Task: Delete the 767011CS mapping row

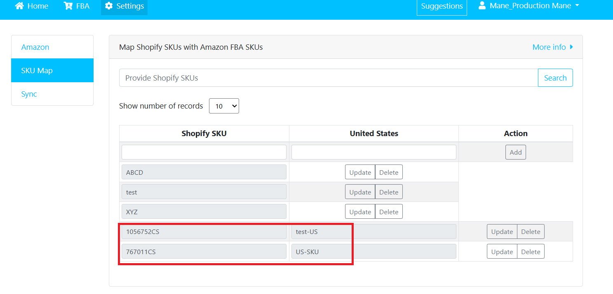Action: 531,252
